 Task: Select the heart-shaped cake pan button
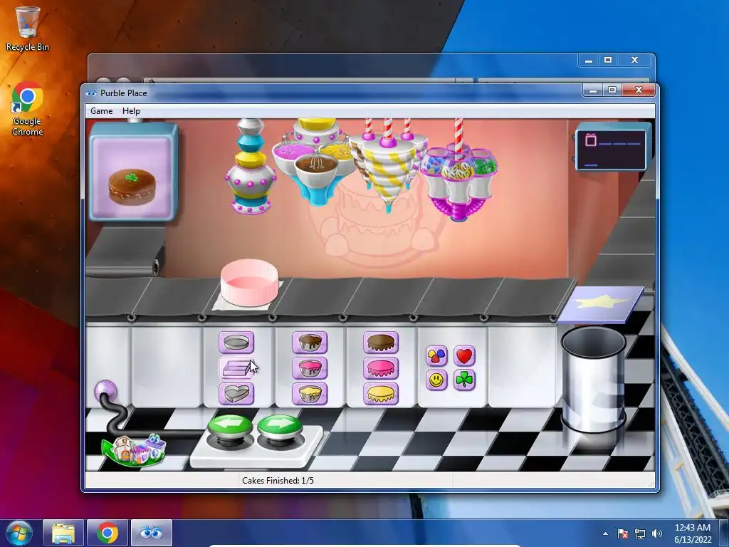(x=236, y=393)
